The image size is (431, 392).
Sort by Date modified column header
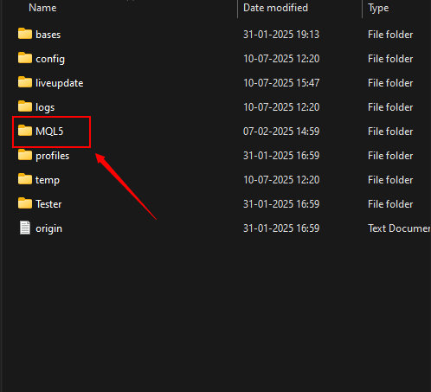point(275,8)
